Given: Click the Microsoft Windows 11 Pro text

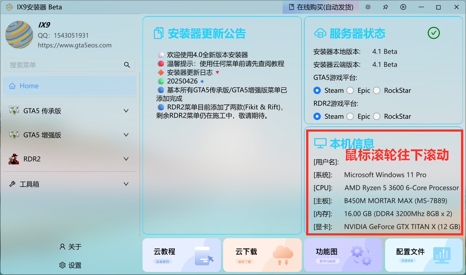Looking at the screenshot, I should [385, 175].
